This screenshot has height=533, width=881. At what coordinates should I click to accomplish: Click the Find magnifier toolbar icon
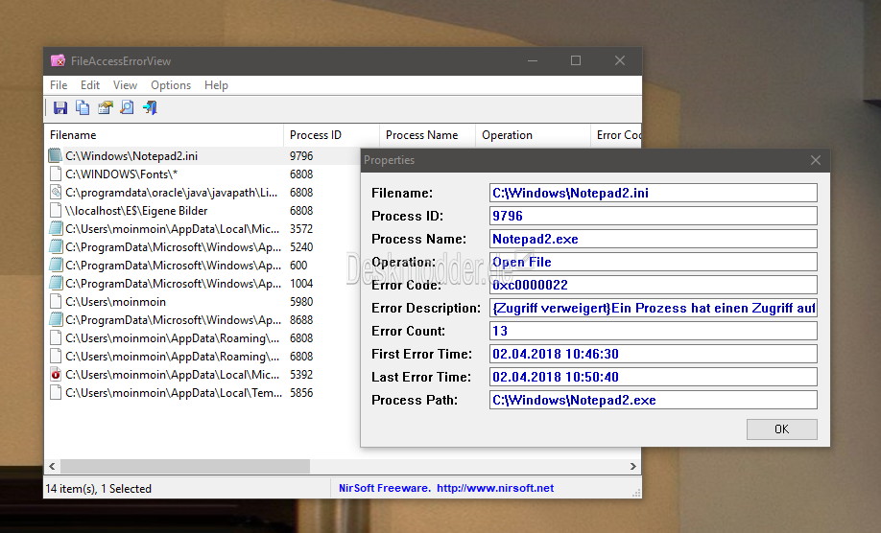(128, 107)
